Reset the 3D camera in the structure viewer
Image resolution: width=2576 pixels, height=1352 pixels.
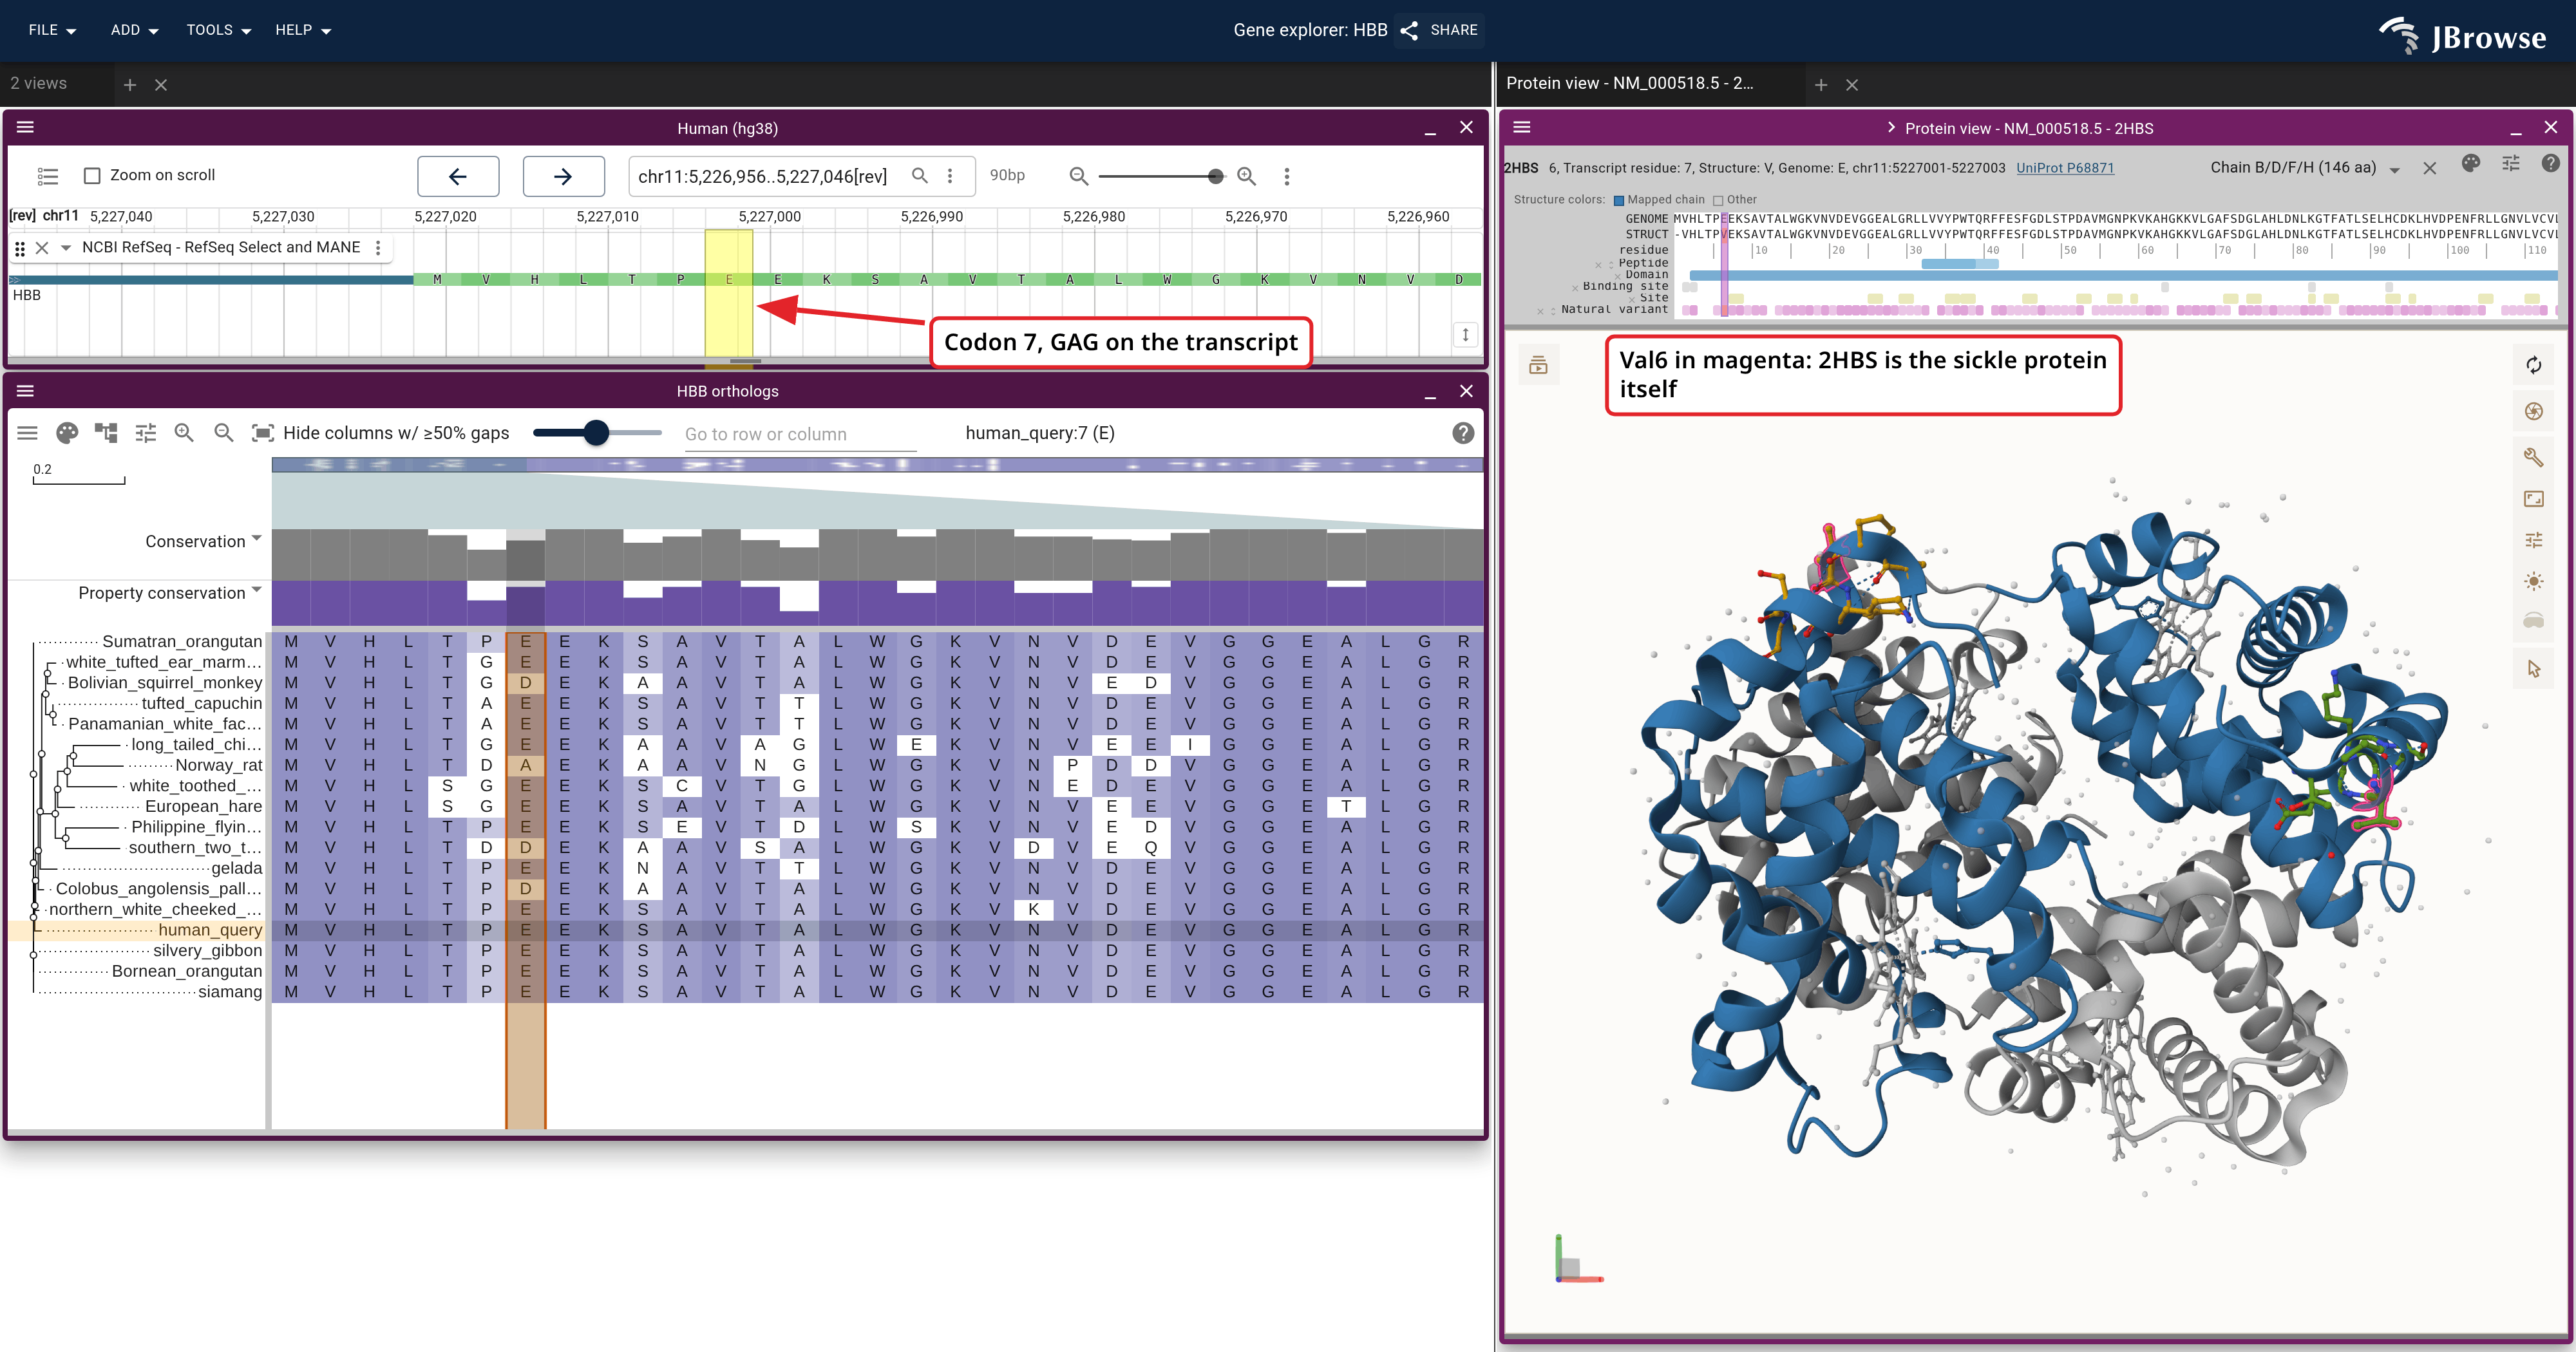pos(2533,366)
